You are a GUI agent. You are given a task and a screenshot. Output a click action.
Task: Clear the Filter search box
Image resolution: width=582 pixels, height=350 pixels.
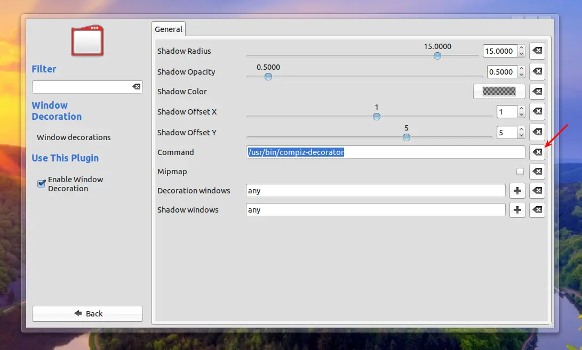point(137,87)
